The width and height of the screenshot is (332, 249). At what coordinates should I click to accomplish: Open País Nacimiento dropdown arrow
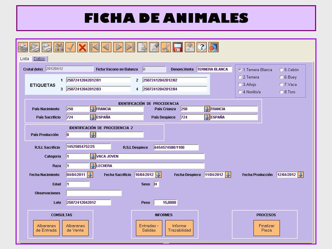click(x=93, y=109)
